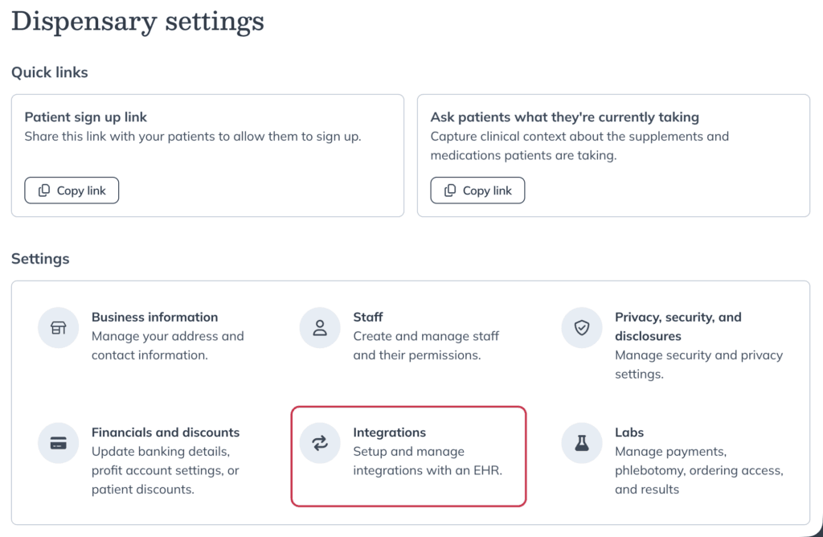Select Setup and manage integrations description
The height and width of the screenshot is (537, 823).
[x=428, y=461]
